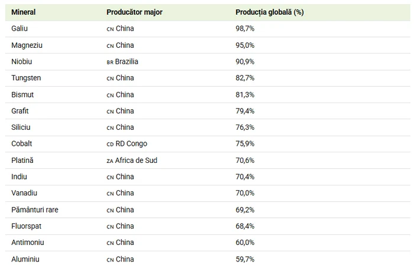414x268 pixels.
Task: Click the CN flag code in the Vanadiu row
Action: click(x=110, y=194)
